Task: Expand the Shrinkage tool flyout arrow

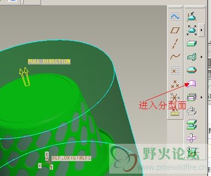Action: tap(201, 30)
